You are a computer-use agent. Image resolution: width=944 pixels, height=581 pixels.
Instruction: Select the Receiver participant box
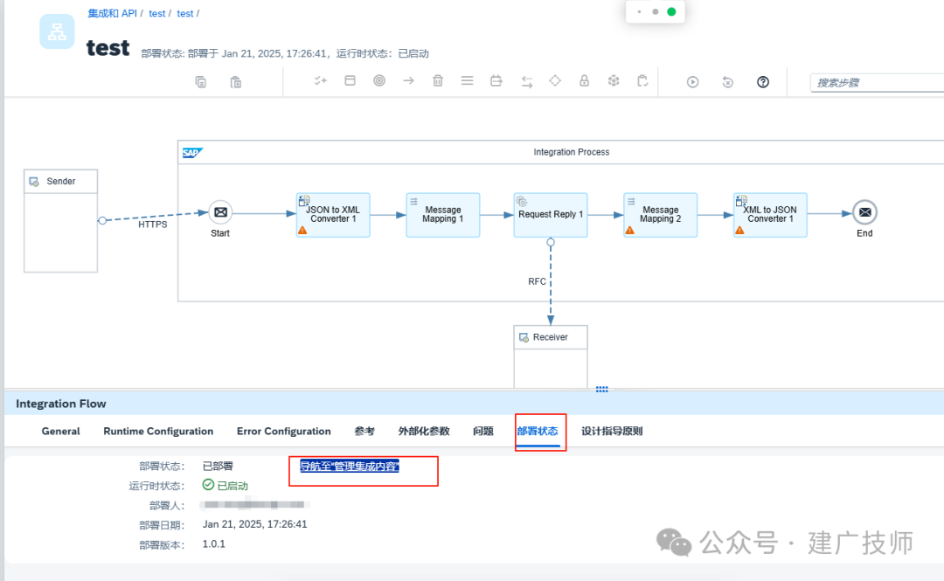coord(551,357)
